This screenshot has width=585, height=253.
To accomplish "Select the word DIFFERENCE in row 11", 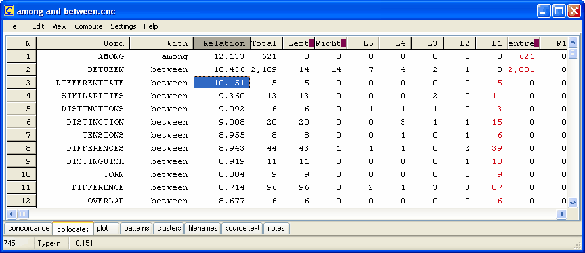I will point(98,187).
